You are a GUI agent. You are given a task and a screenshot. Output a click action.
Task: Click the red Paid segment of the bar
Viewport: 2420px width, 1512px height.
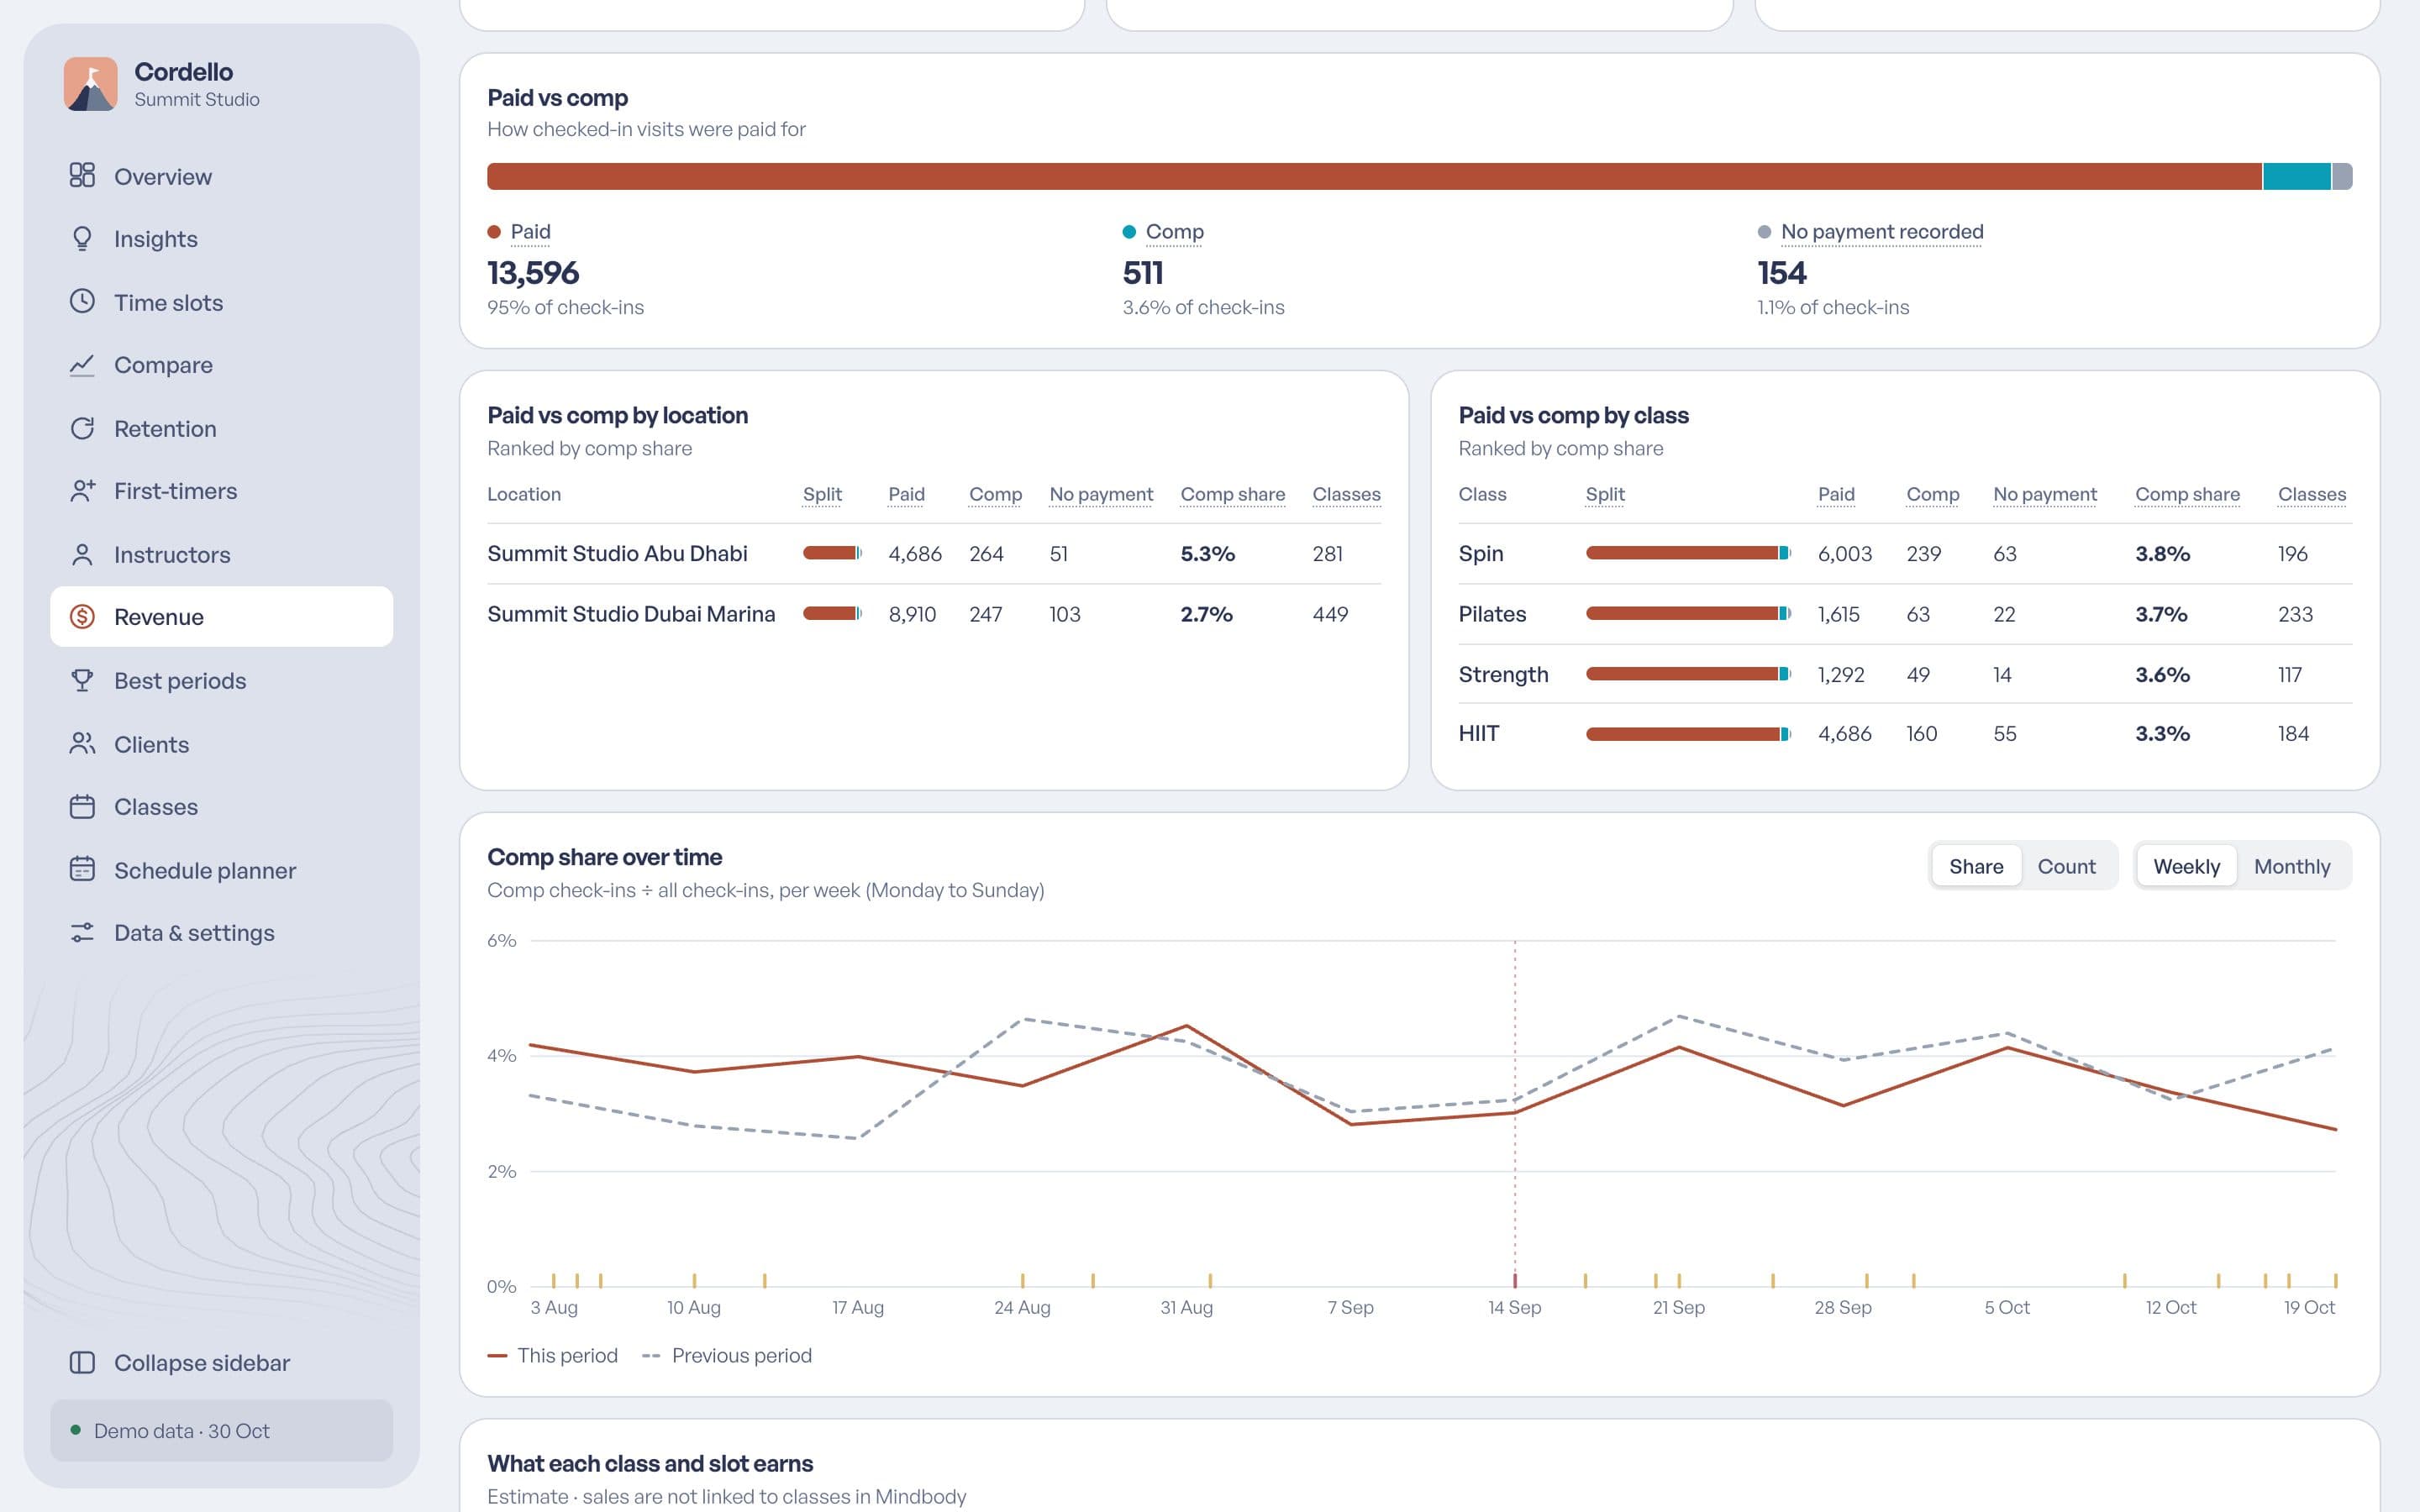tap(1374, 176)
